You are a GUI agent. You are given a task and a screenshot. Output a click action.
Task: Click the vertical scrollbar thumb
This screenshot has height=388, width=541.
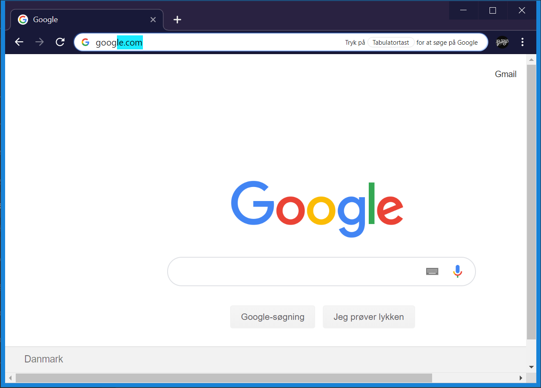(531, 202)
